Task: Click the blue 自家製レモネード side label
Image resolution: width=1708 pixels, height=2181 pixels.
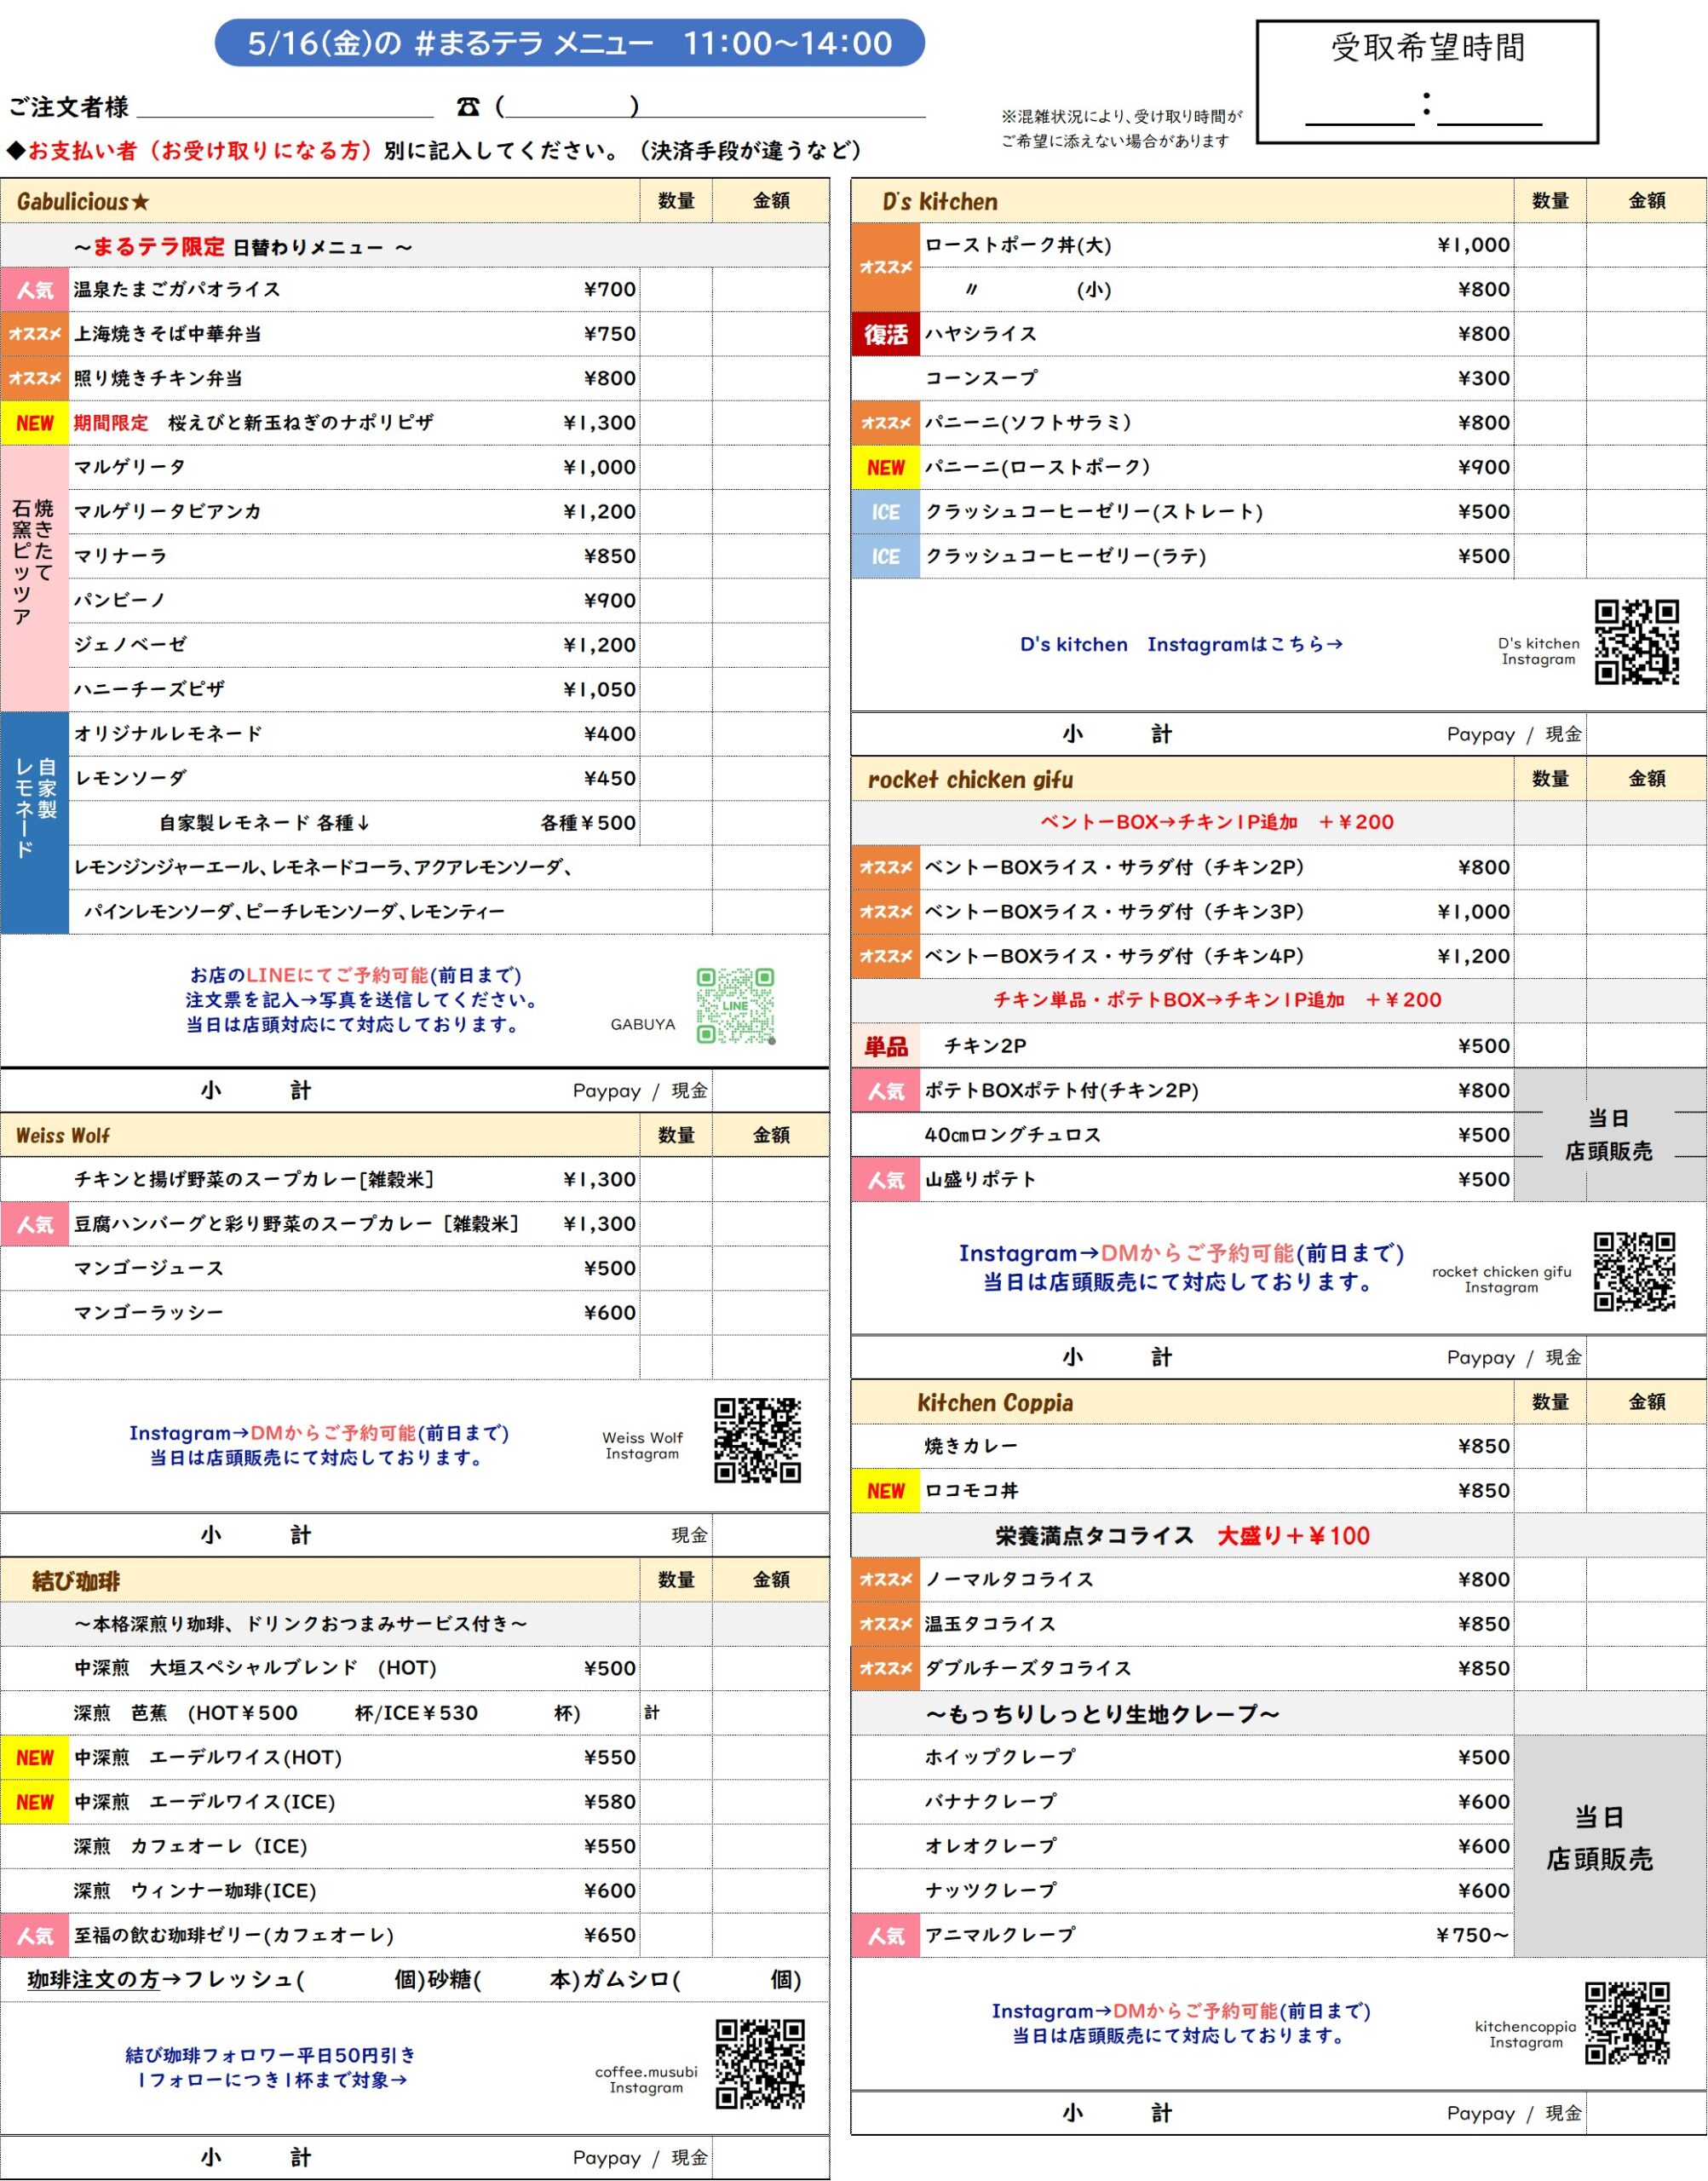Action: [34, 823]
